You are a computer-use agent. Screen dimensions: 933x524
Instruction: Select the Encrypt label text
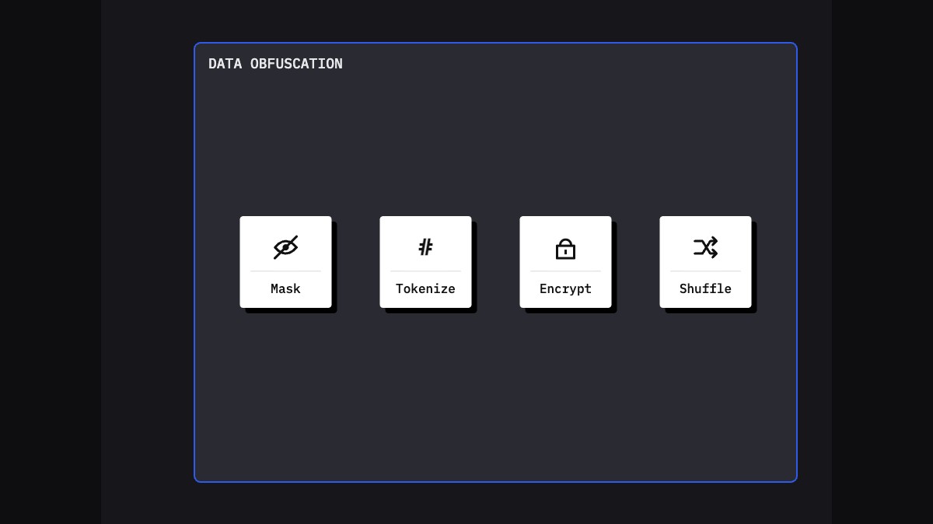tap(565, 288)
